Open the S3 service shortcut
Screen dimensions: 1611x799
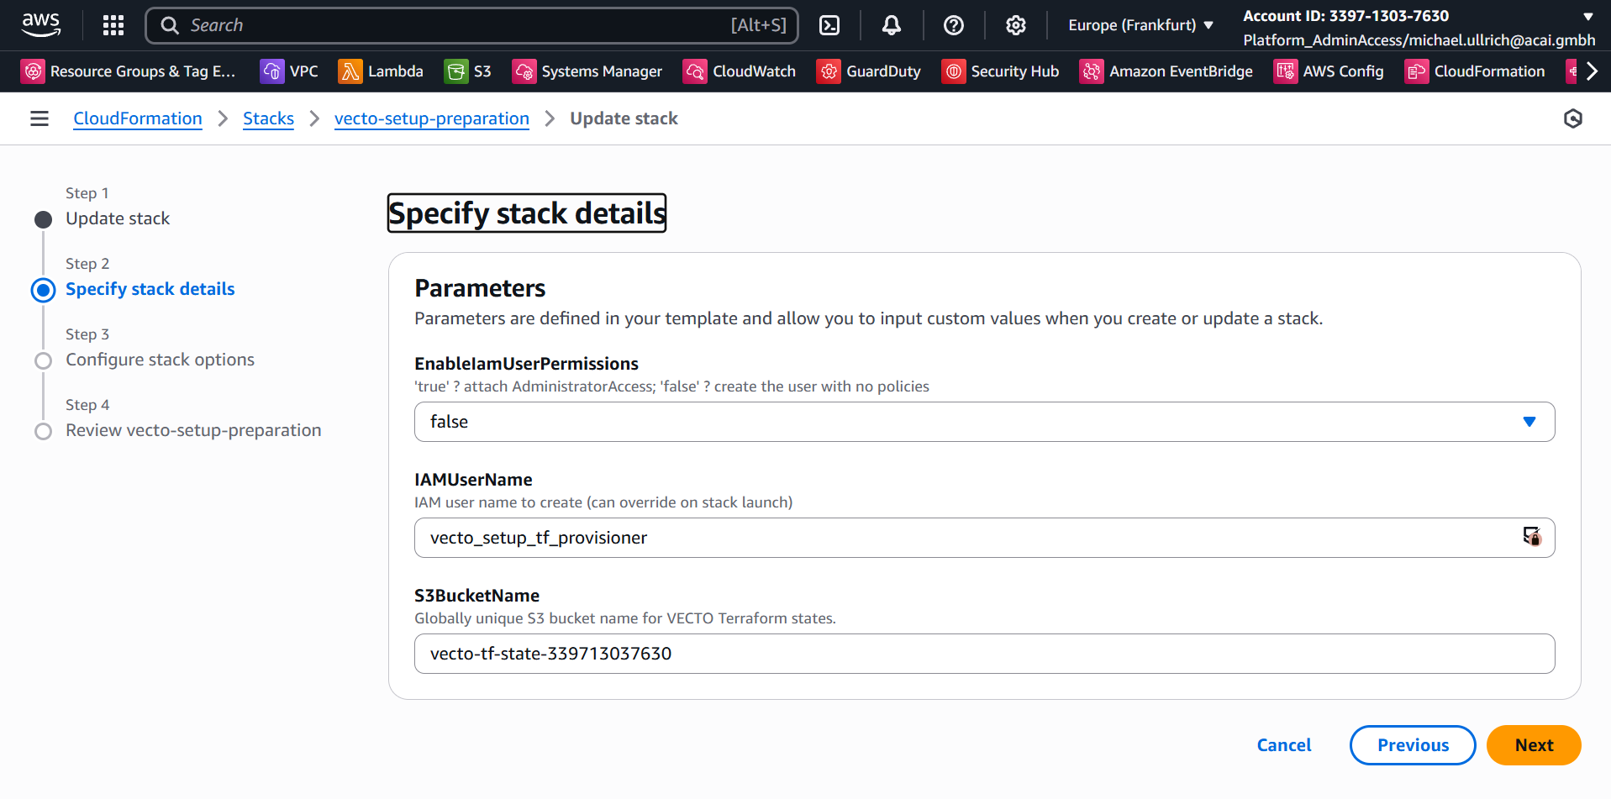[x=468, y=71]
